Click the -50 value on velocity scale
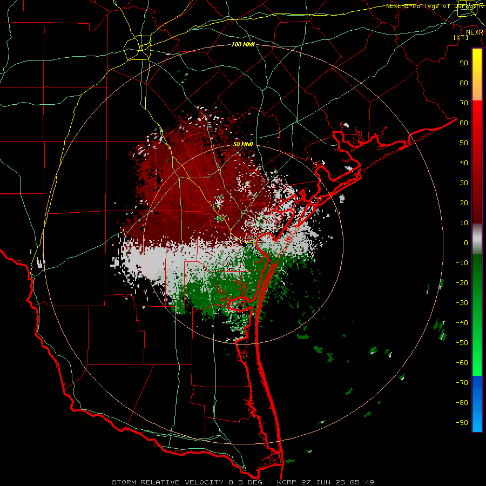This screenshot has height=486, width=486. click(462, 343)
